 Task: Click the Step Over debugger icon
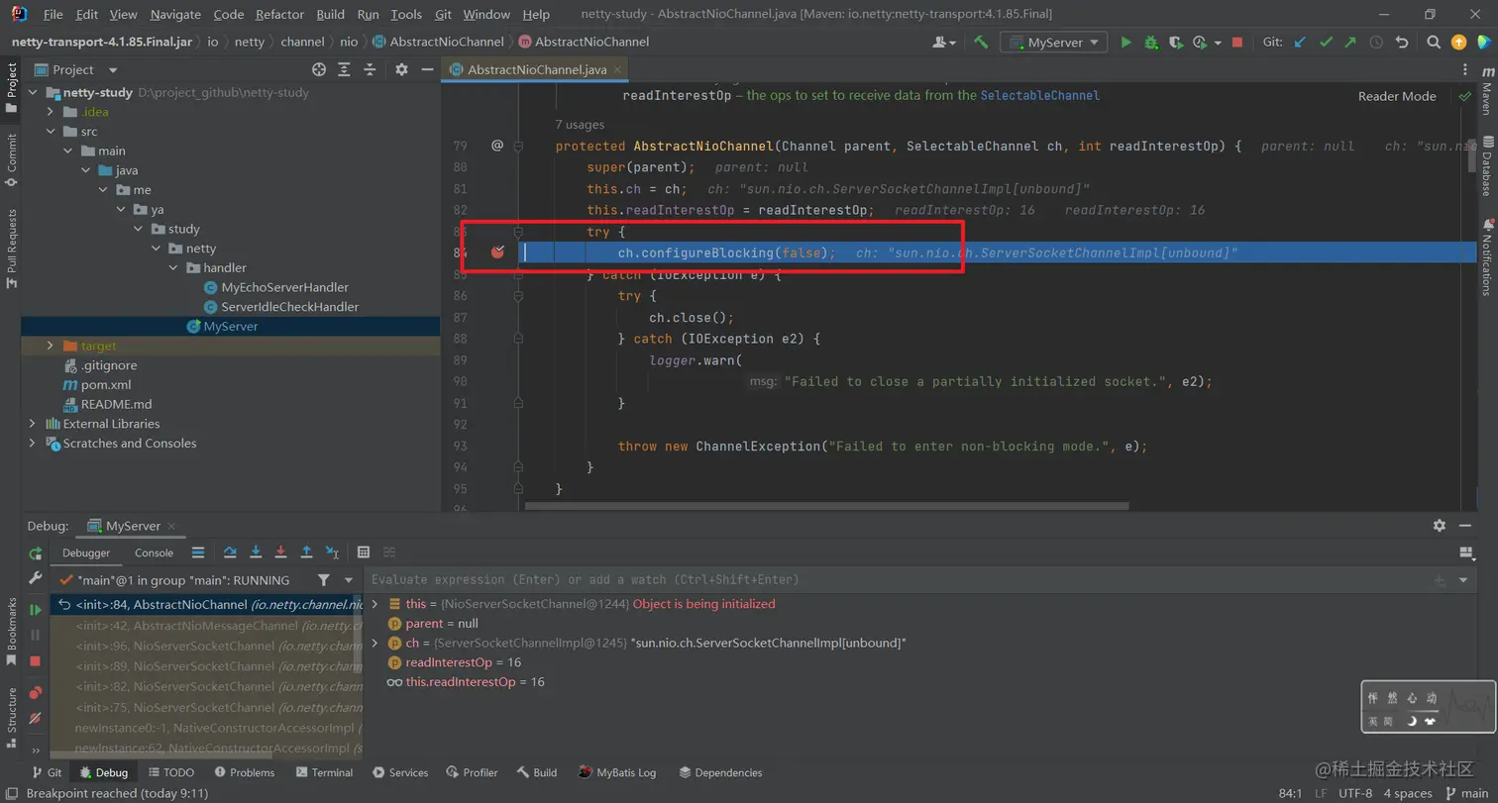(x=230, y=552)
